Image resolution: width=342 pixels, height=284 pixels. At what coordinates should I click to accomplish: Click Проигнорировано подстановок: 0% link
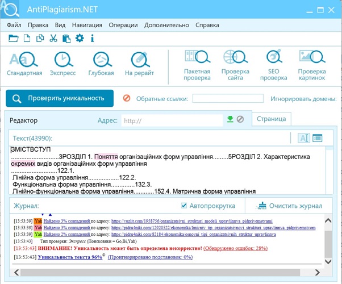tap(151, 257)
